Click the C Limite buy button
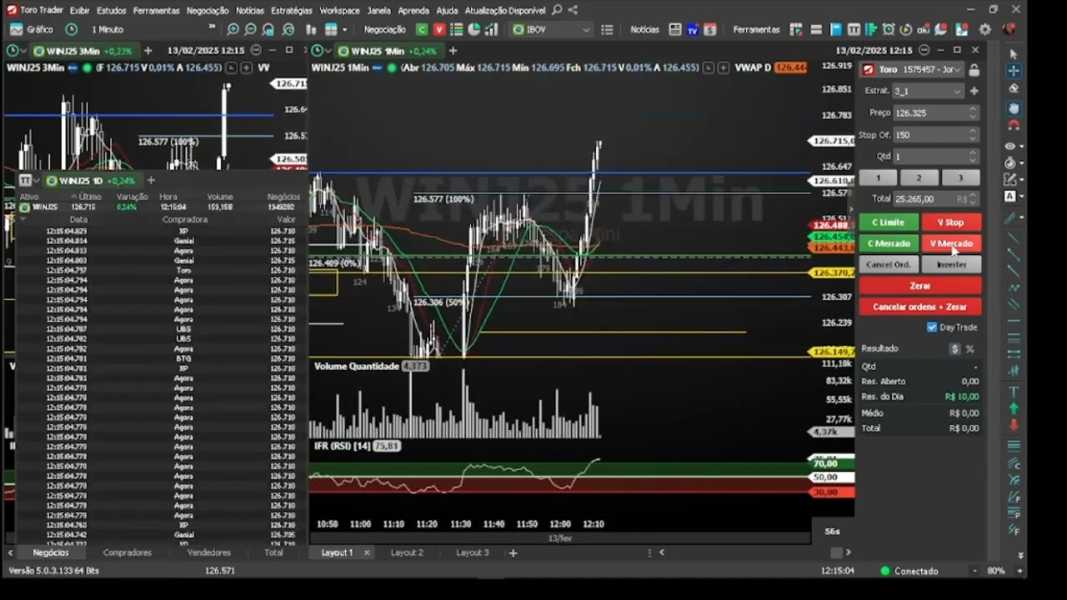1067x600 pixels. (x=889, y=222)
